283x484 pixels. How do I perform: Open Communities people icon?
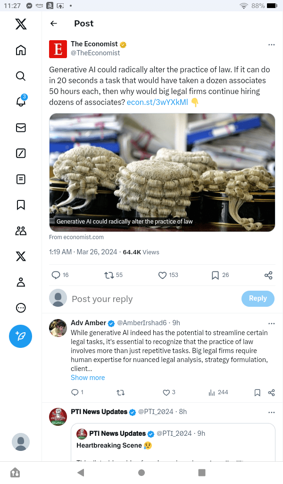[x=21, y=231]
